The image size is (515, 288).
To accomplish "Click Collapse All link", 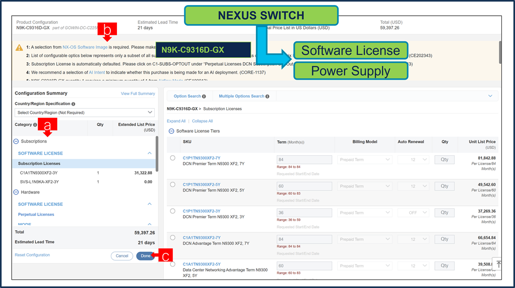I will point(202,121).
